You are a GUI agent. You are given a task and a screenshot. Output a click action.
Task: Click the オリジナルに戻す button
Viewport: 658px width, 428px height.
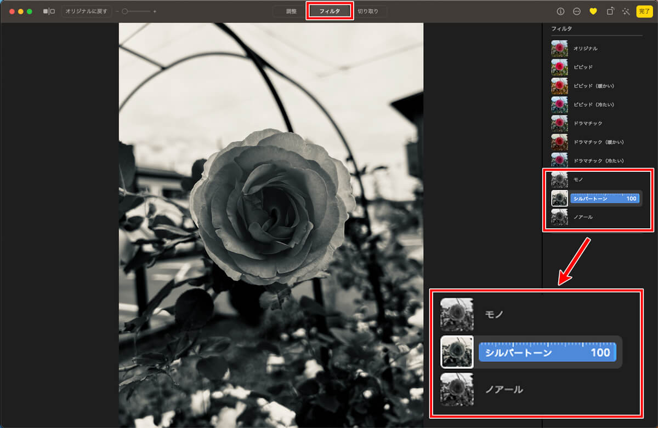pos(87,11)
